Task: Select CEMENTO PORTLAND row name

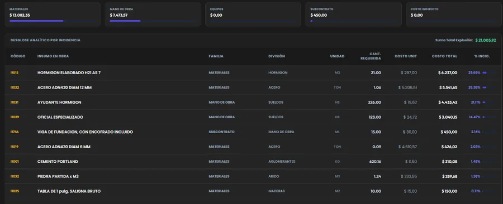Action: coord(58,162)
